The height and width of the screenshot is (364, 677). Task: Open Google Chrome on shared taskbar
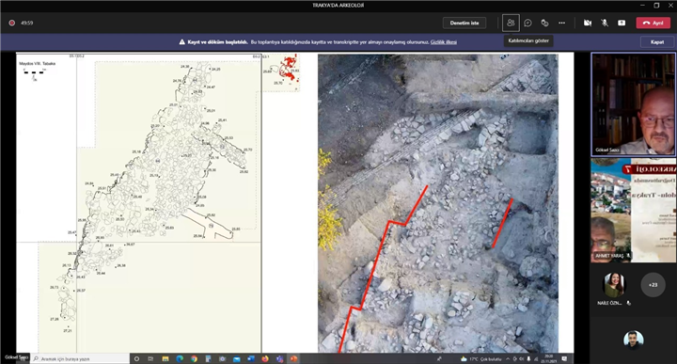click(194, 358)
